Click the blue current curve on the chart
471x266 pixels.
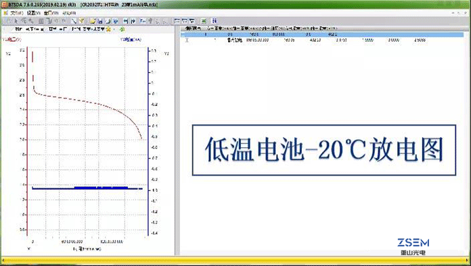(x=87, y=188)
